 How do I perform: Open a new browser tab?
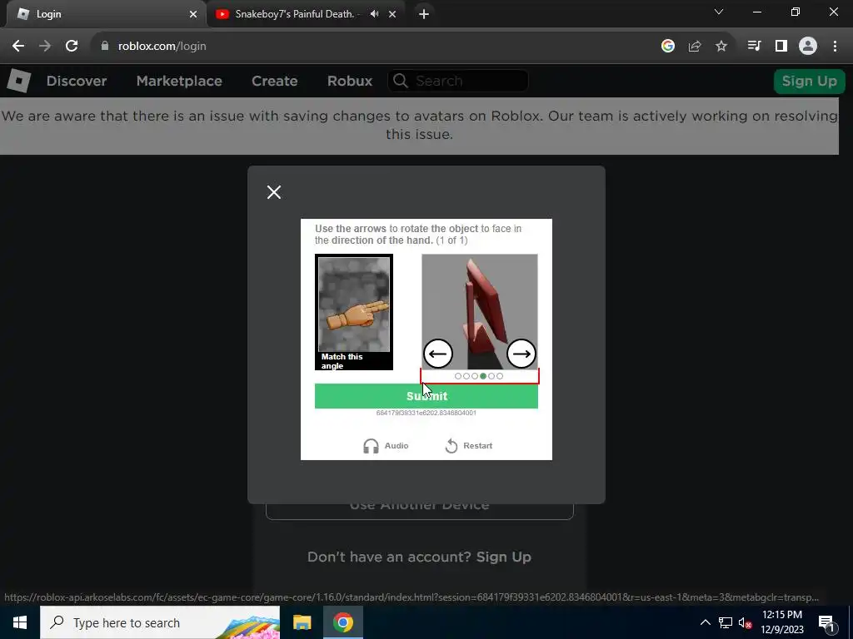(424, 14)
